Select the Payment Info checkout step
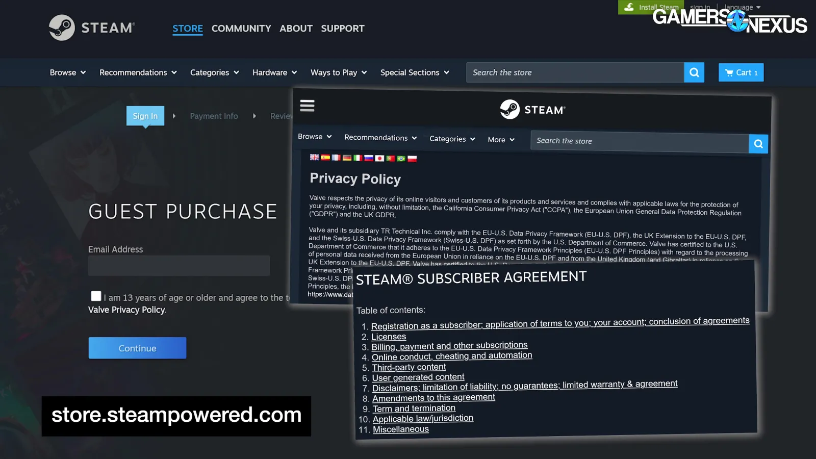Screen dimensions: 816x459 (214, 116)
